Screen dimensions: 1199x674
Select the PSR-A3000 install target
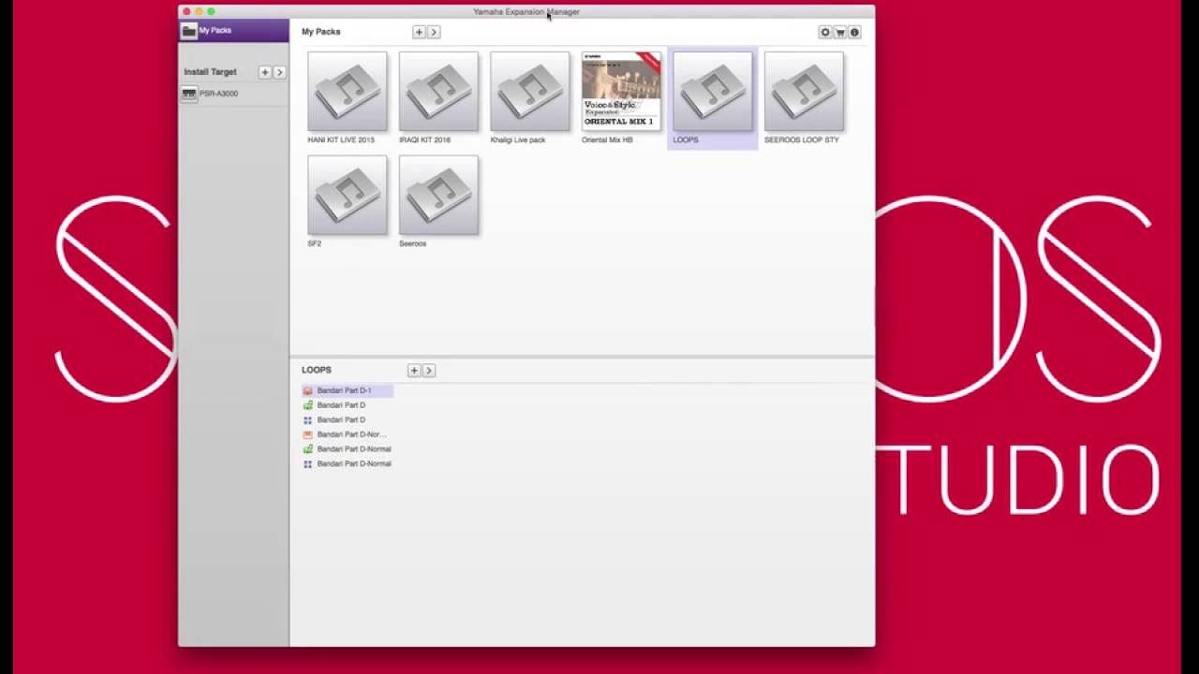click(x=233, y=94)
